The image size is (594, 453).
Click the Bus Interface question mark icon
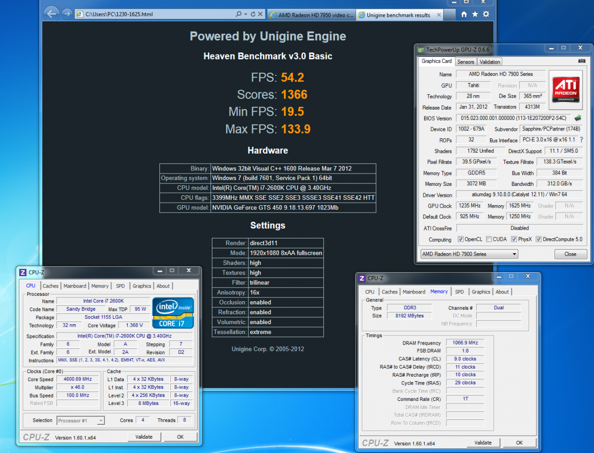click(581, 140)
